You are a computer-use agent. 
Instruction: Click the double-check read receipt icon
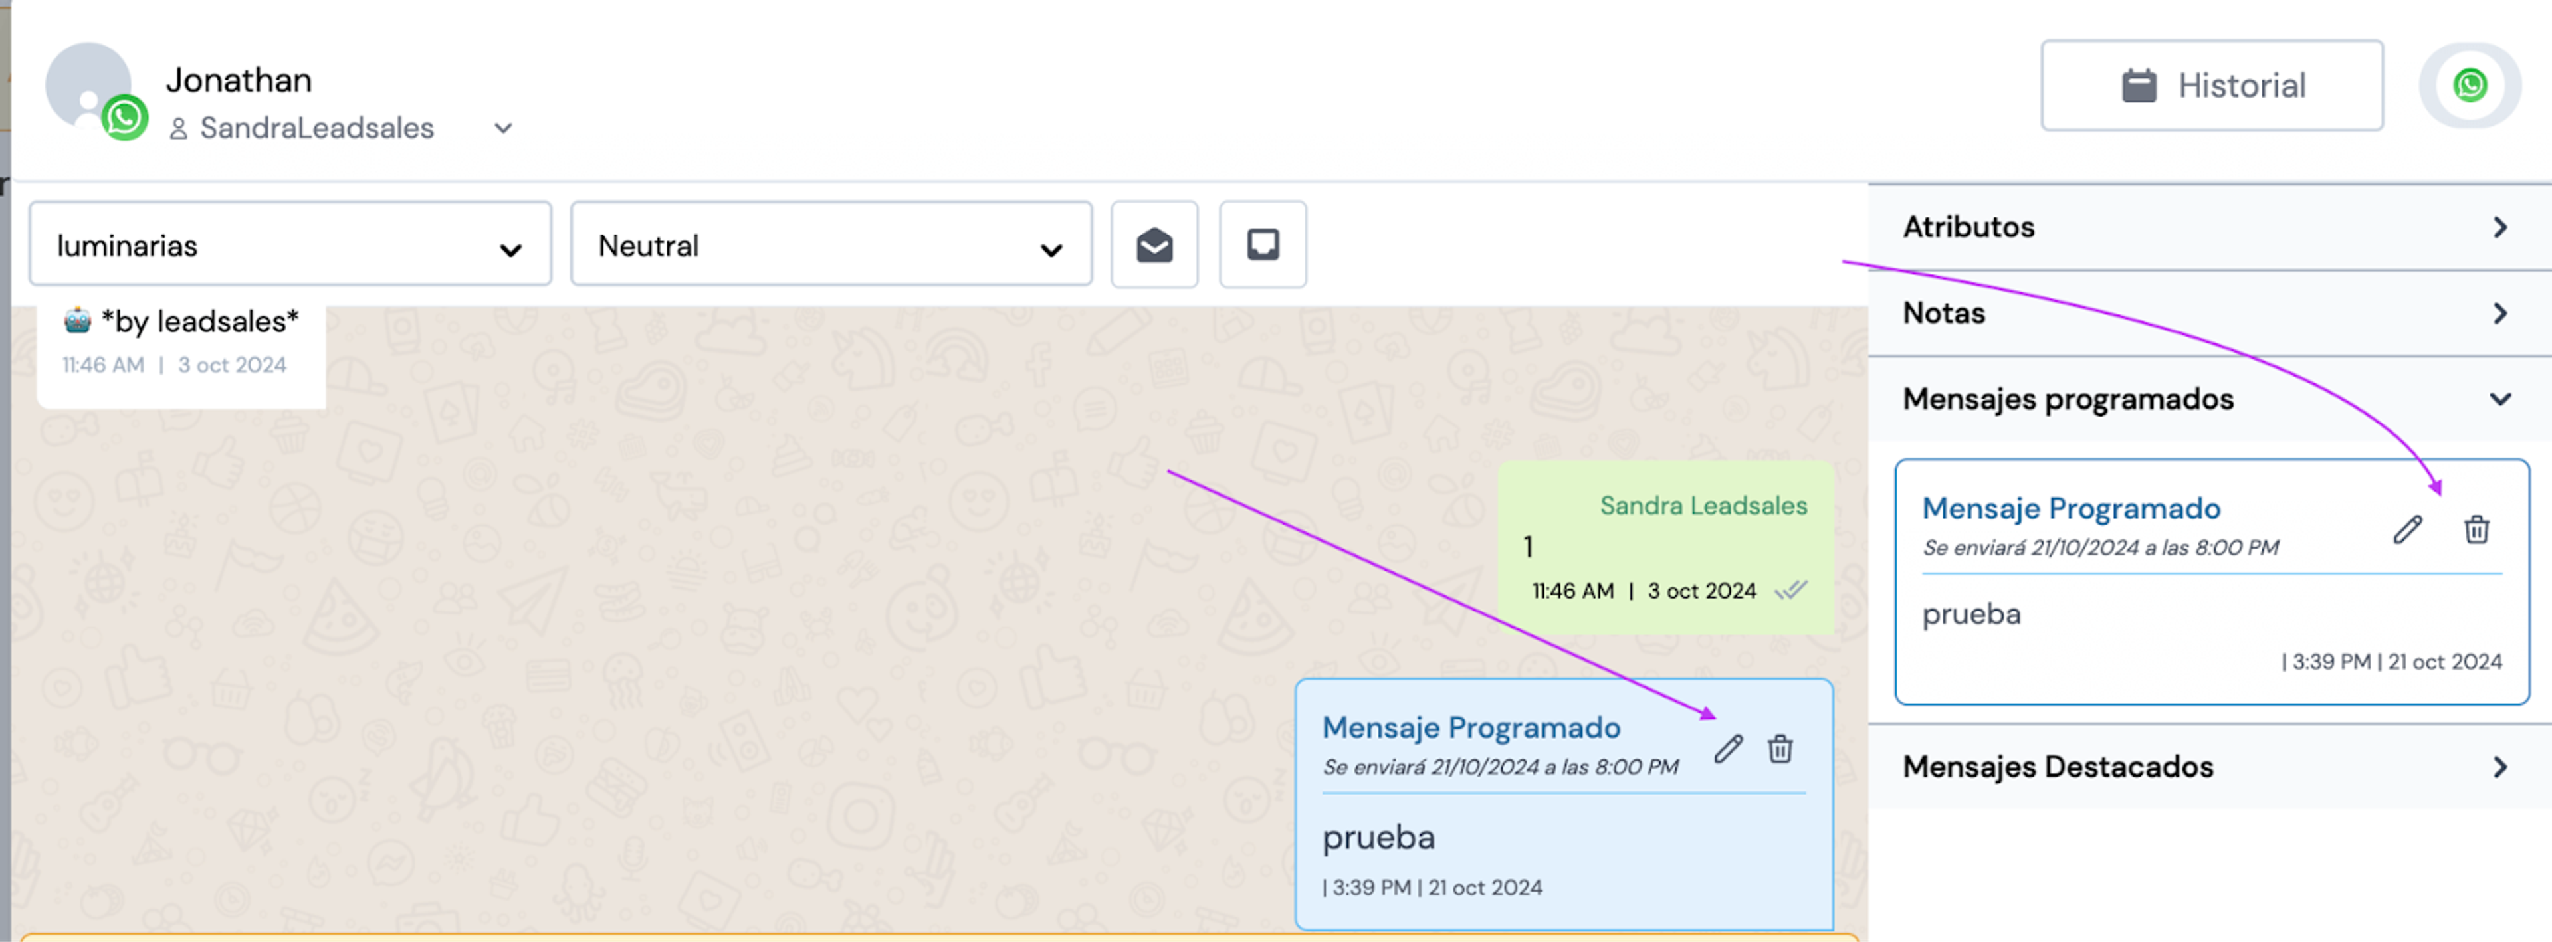click(x=1790, y=591)
